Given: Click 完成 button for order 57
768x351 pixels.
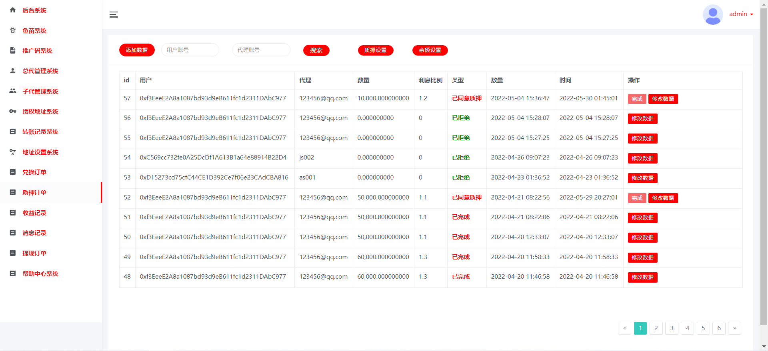Looking at the screenshot, I should (x=637, y=99).
